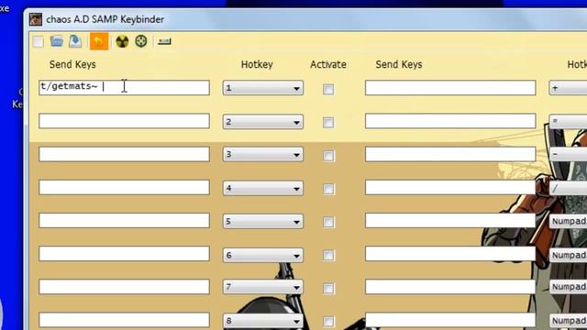Click the Send Keys field containing t/getmats~
The image size is (587, 330).
pos(124,88)
